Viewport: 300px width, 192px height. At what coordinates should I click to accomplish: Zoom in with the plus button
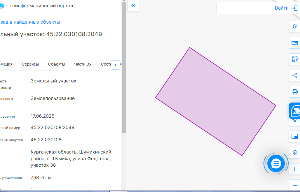pos(295,169)
